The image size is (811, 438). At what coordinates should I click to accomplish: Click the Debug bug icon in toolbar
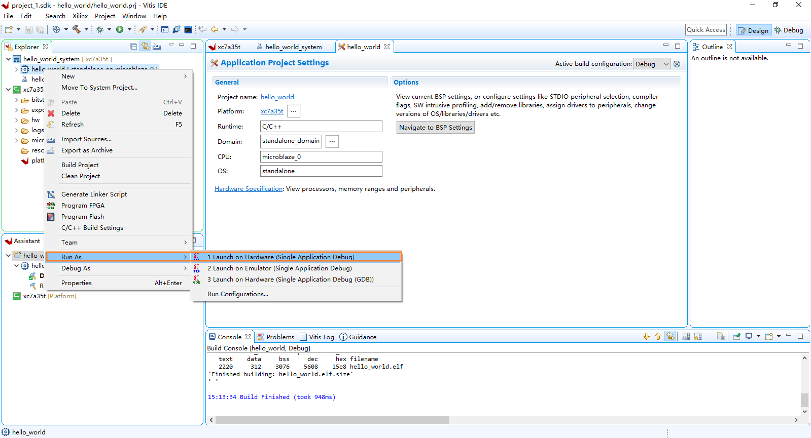point(100,29)
